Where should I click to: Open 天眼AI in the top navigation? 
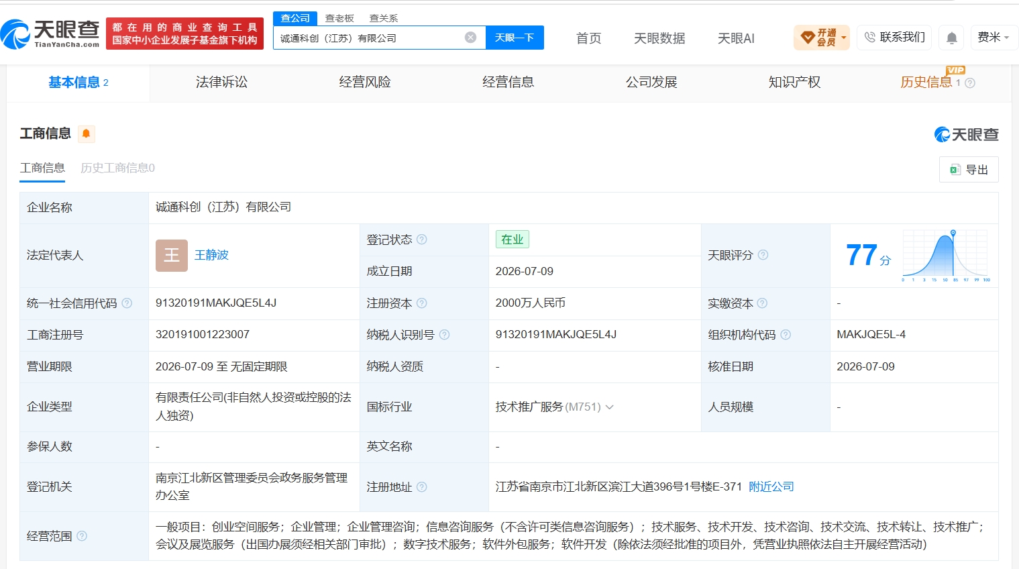pyautogui.click(x=736, y=38)
